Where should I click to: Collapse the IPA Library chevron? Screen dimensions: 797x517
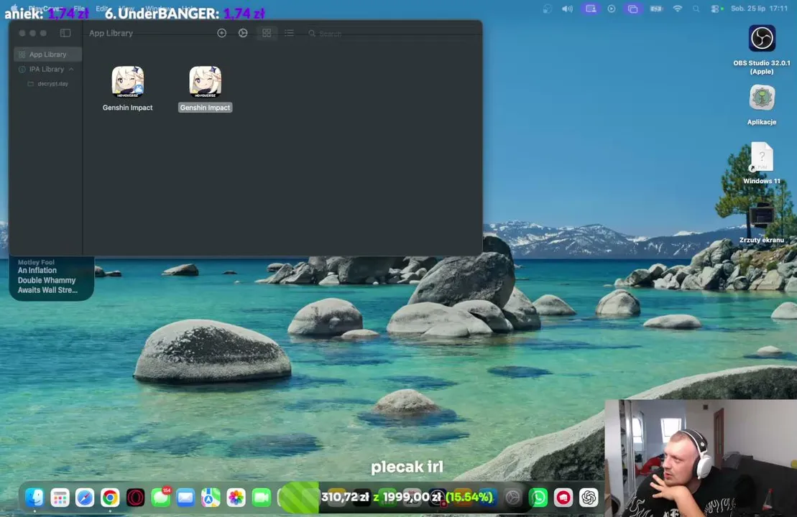(71, 69)
